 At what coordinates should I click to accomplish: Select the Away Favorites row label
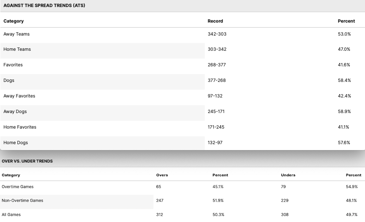[x=19, y=96]
